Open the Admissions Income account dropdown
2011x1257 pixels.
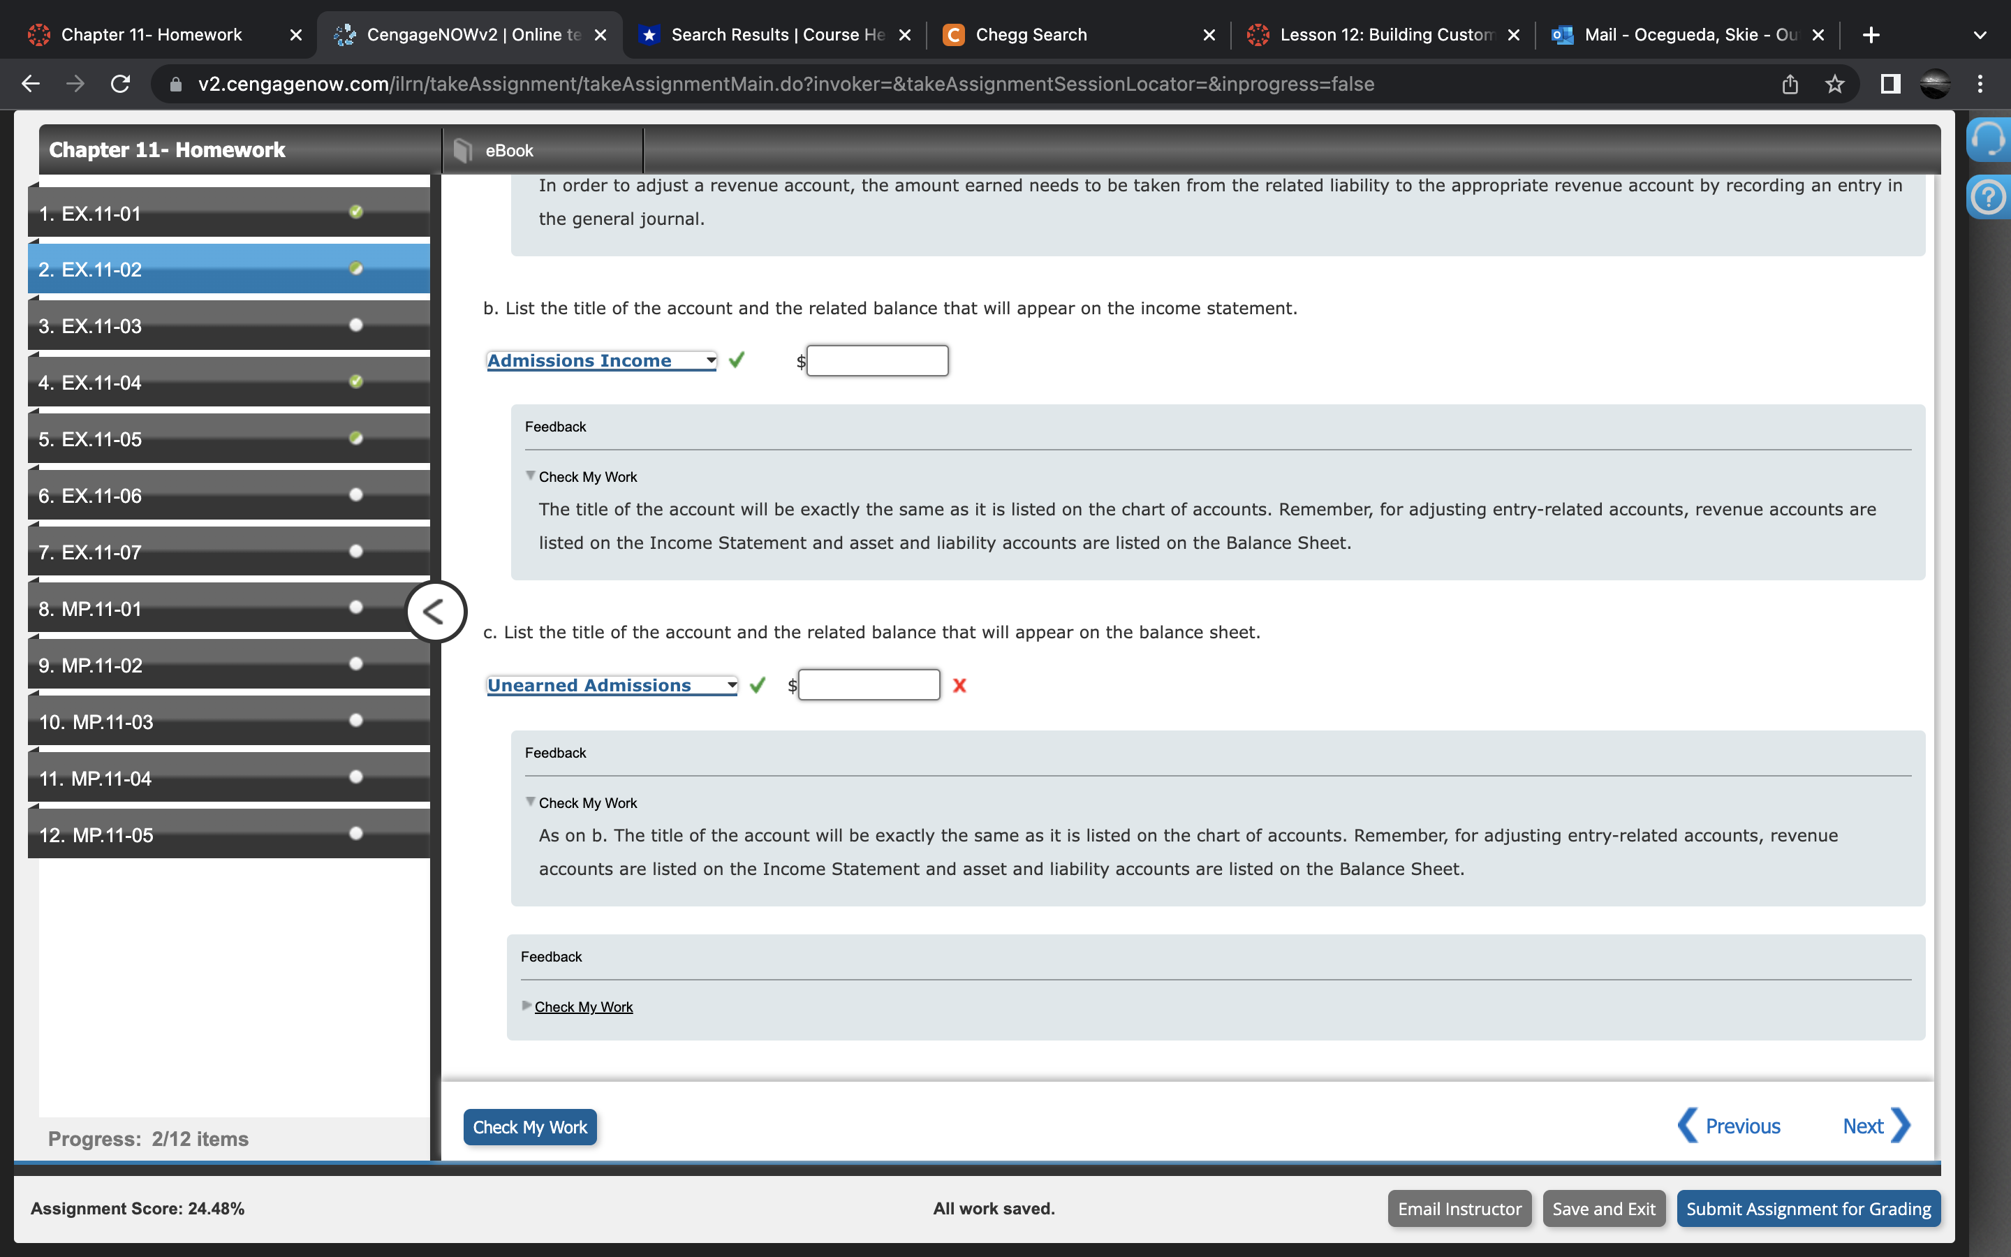pyautogui.click(x=602, y=361)
